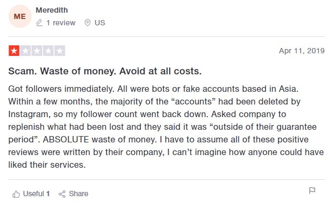Click the third gray rating star
This screenshot has height=202, width=336.
37,51
